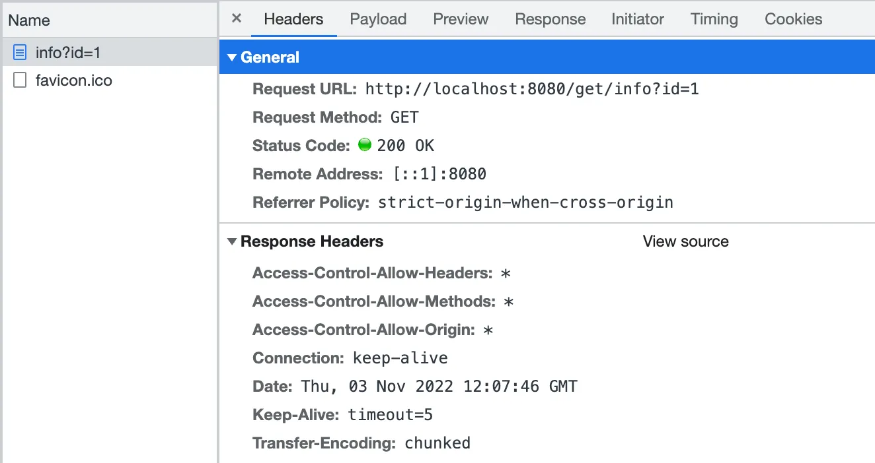This screenshot has height=463, width=875.
Task: Show the Timing tab
Action: pyautogui.click(x=714, y=19)
